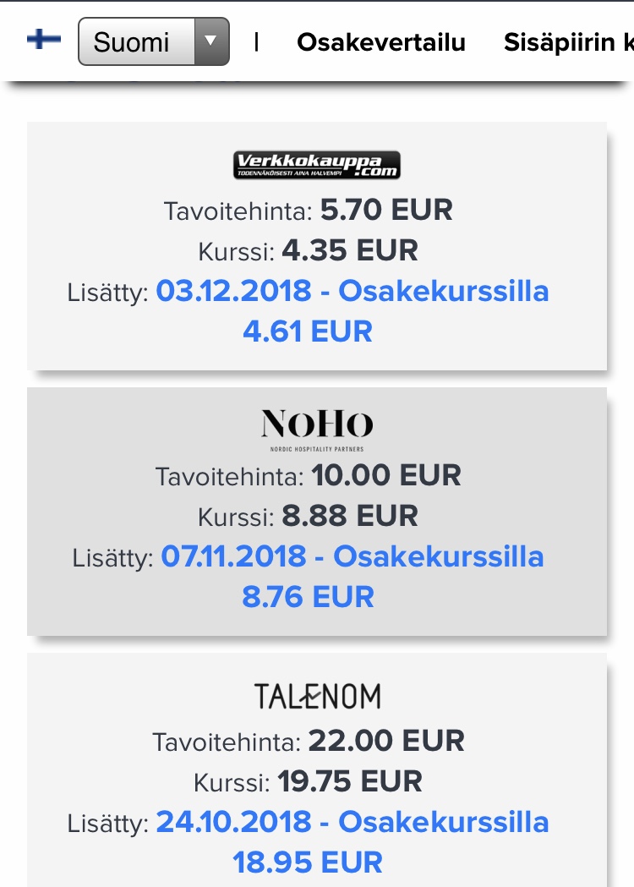634x887 pixels.
Task: Open the 24.10.2018 Osakekurssilla link
Action: point(353,822)
